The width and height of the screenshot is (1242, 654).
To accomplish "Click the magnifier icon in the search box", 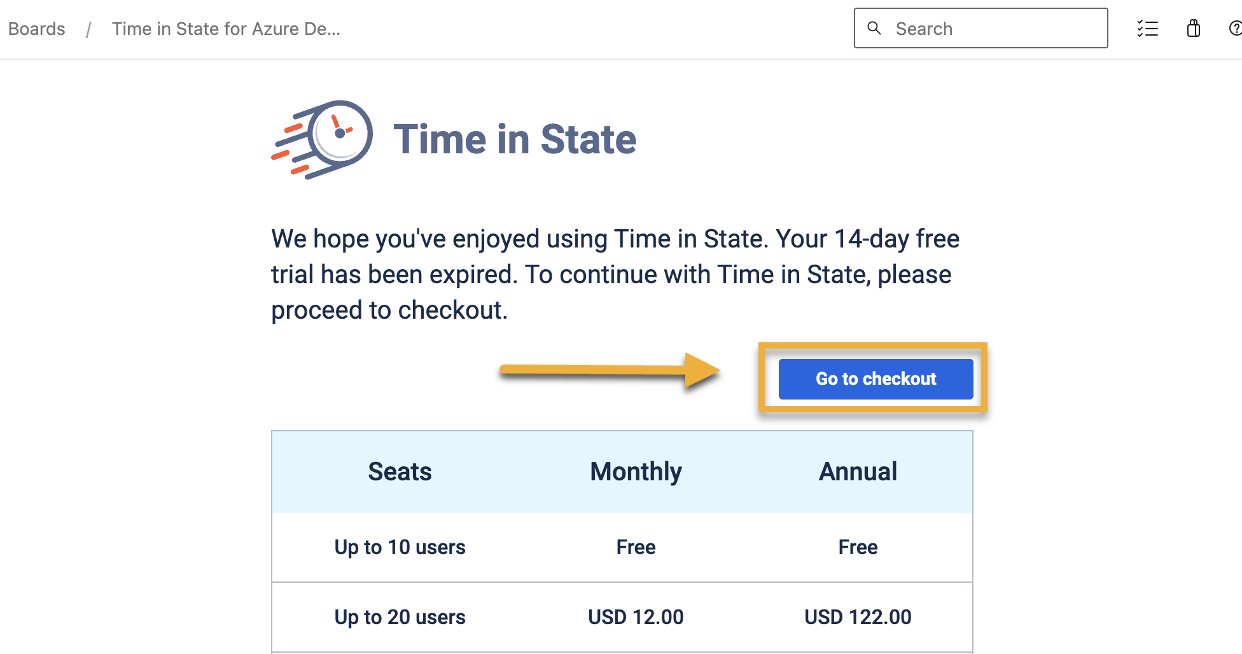I will point(874,28).
